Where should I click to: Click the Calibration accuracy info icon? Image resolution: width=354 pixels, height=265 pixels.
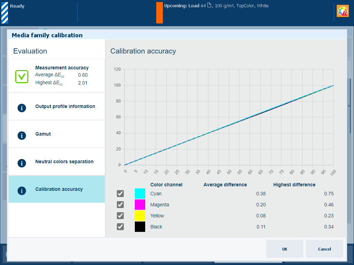[22, 191]
